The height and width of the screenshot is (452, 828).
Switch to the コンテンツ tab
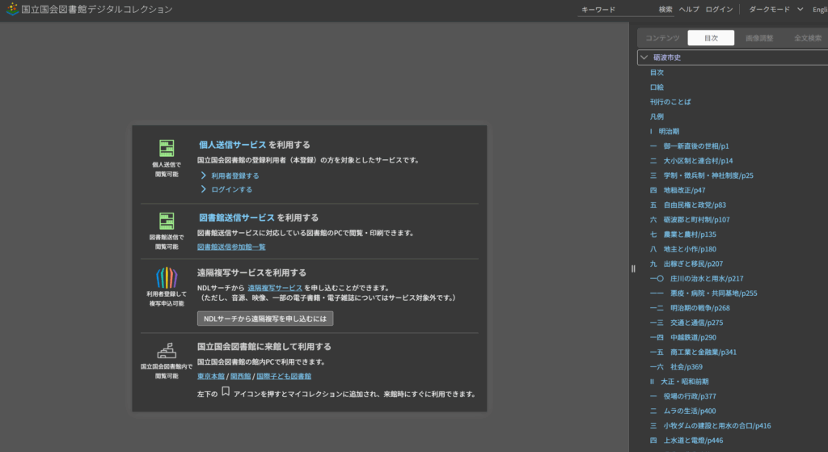click(662, 38)
